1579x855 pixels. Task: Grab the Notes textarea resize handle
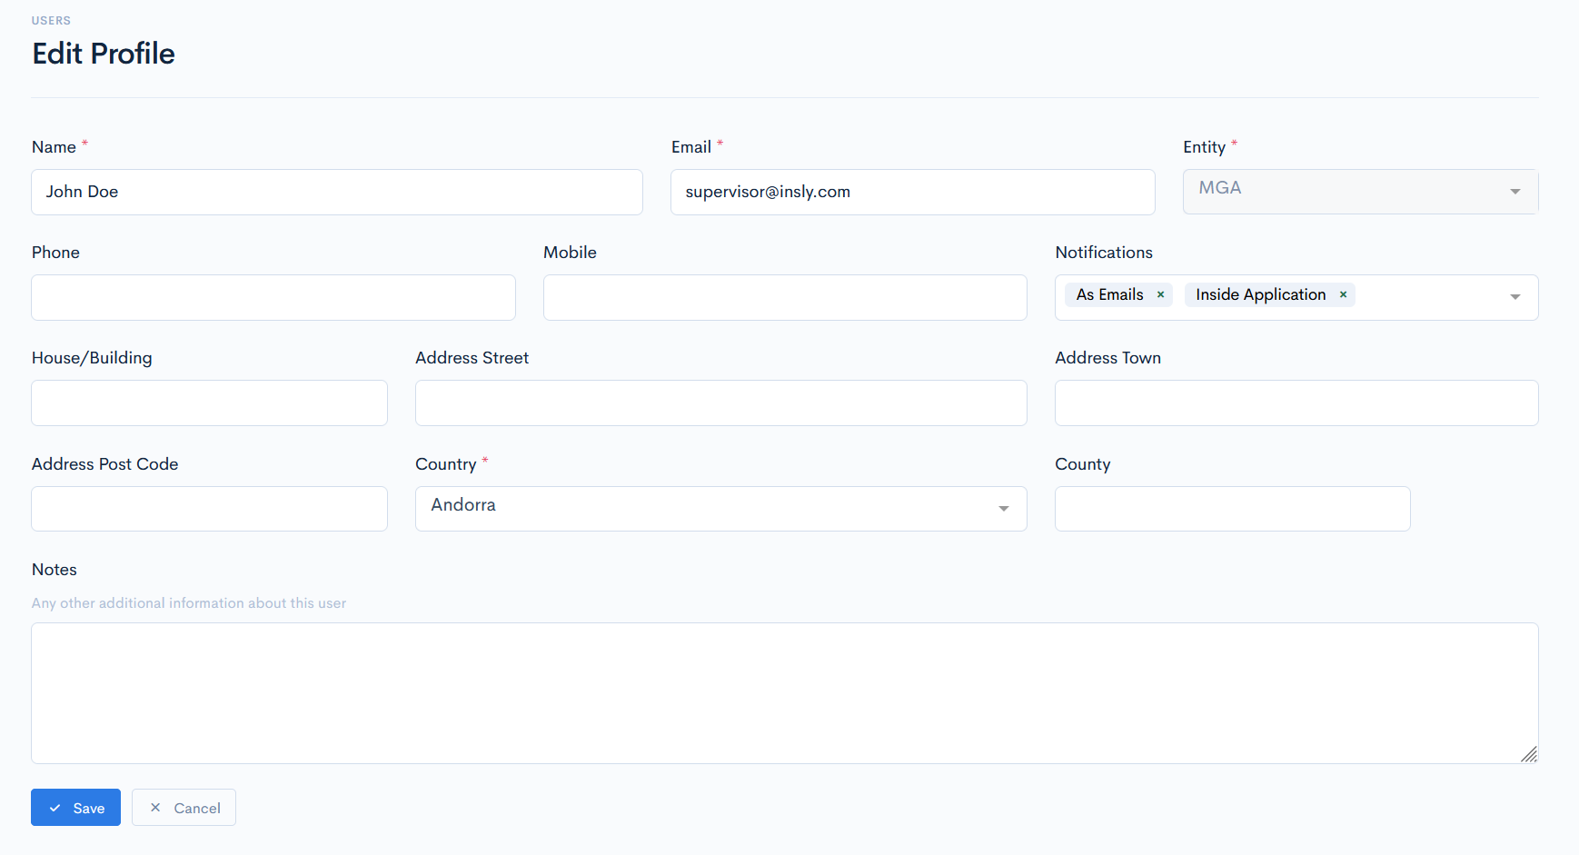(x=1529, y=754)
